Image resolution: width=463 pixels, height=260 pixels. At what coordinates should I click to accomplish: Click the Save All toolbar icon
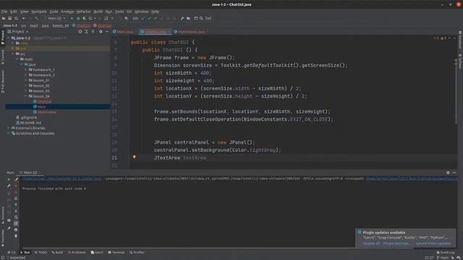[9, 18]
